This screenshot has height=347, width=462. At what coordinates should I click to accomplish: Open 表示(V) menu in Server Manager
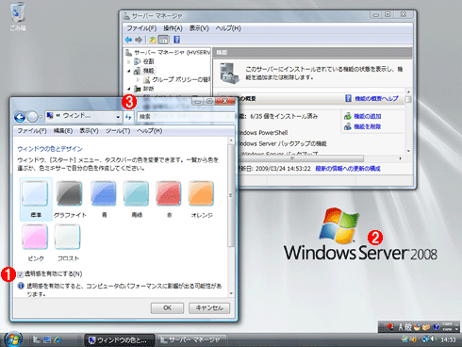[x=199, y=28]
